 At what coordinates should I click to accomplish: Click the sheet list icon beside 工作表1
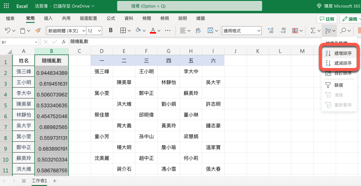(24, 181)
